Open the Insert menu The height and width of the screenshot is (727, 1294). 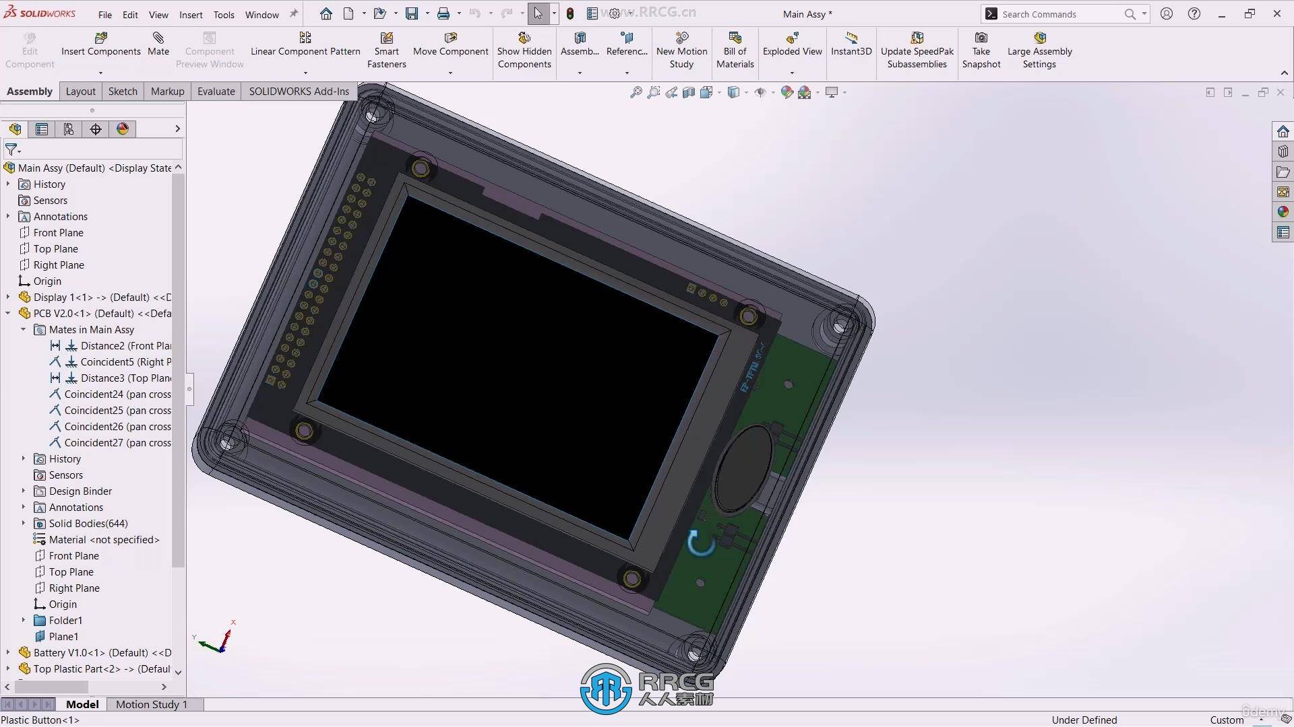click(191, 15)
